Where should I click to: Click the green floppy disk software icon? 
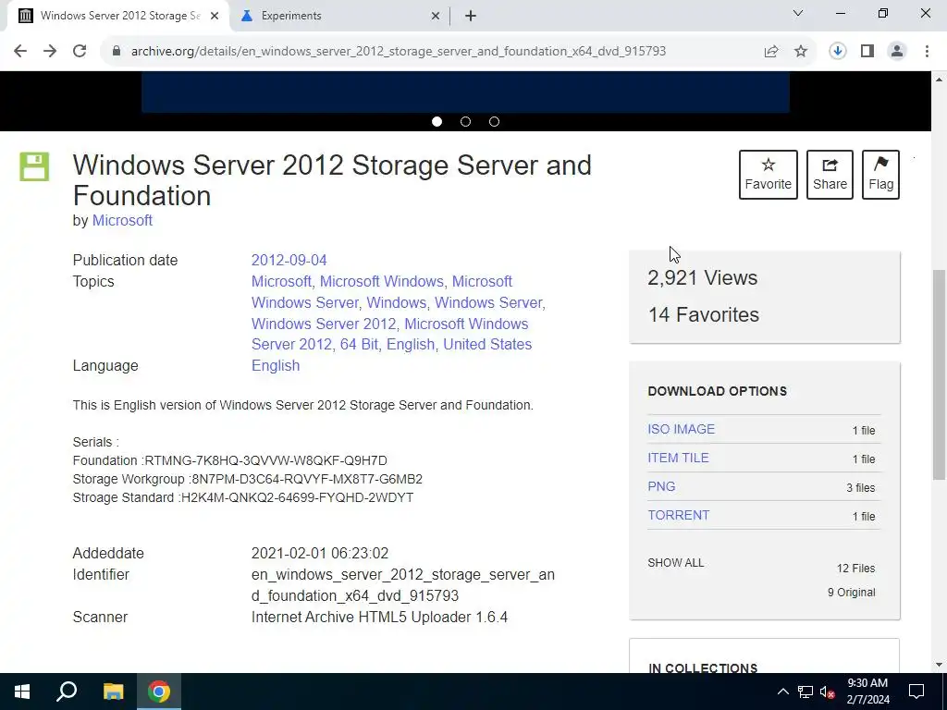34,166
